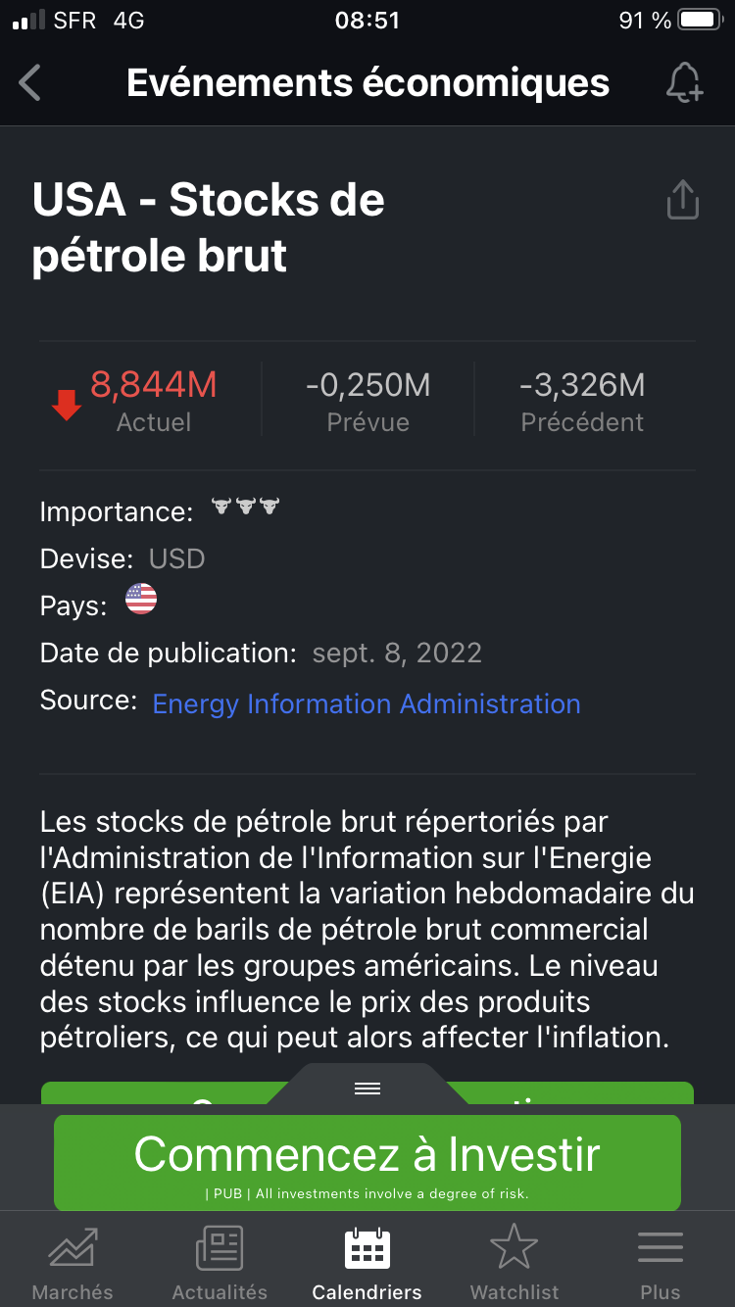The width and height of the screenshot is (735, 1307).
Task: Tap the USA flag icon
Action: point(141,599)
